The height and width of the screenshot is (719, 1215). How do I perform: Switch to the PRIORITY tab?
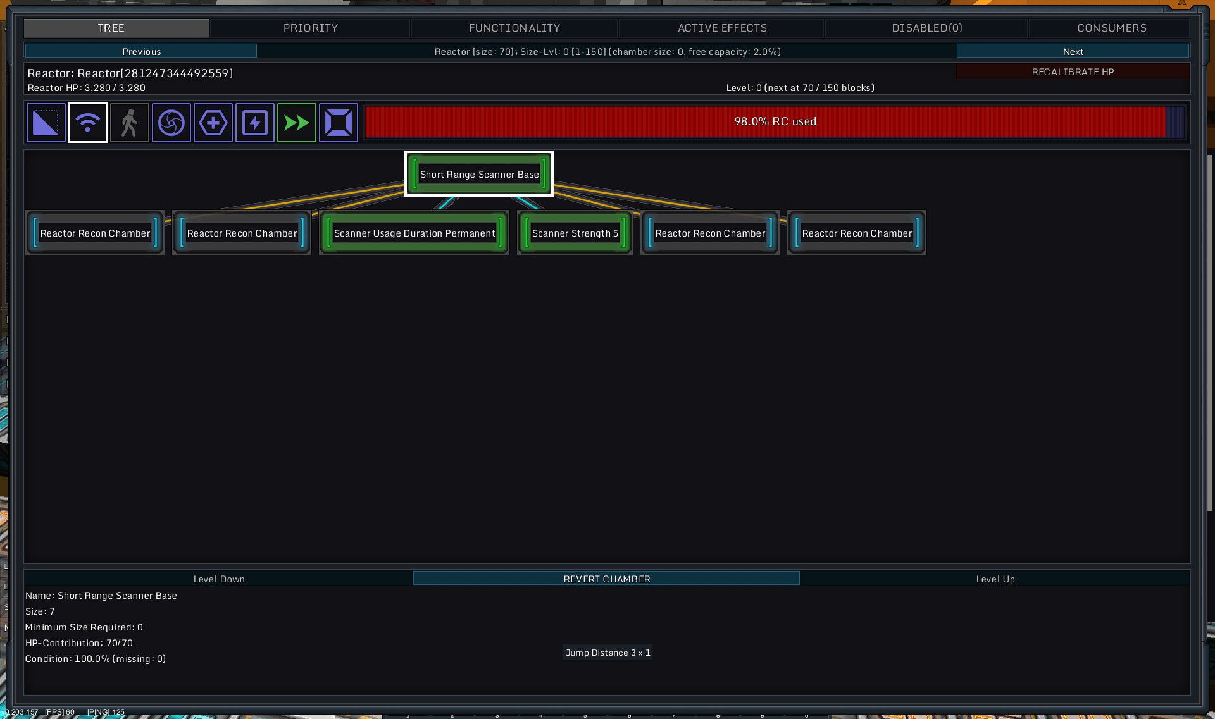[310, 28]
